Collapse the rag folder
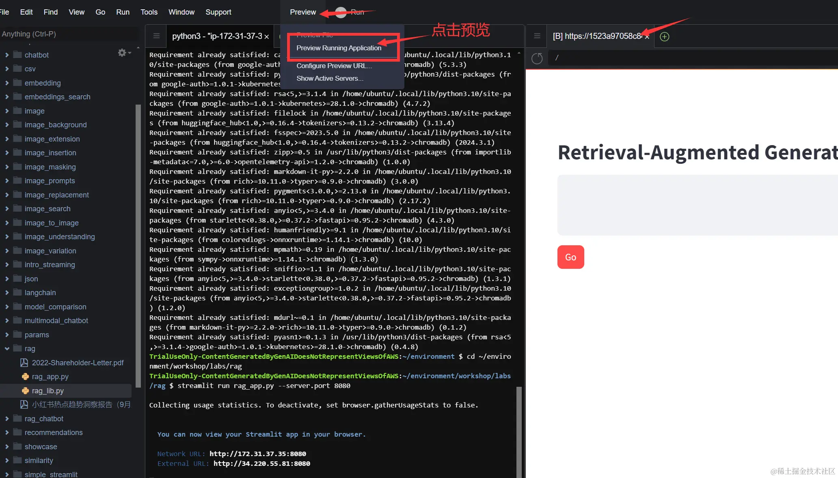Screen dimensions: 838x478 [x=7, y=349]
